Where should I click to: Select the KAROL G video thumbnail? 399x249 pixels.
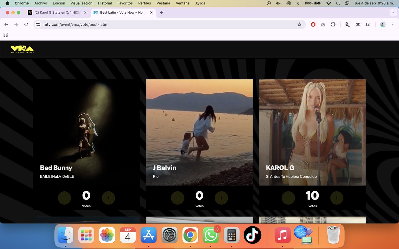click(313, 132)
